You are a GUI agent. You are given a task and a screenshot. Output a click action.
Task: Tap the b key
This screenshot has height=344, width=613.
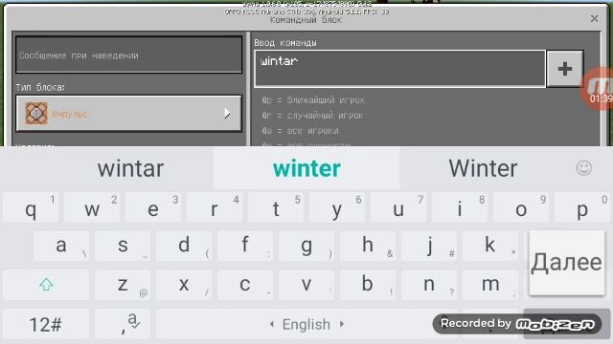point(368,285)
